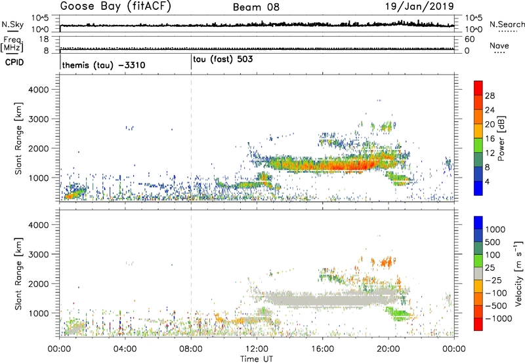Click the date '19/Jan/2019'

point(419,7)
